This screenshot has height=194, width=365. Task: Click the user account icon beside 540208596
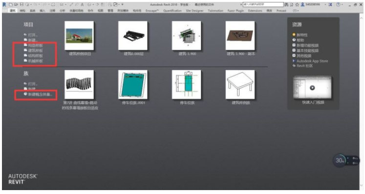pyautogui.click(x=302, y=4)
